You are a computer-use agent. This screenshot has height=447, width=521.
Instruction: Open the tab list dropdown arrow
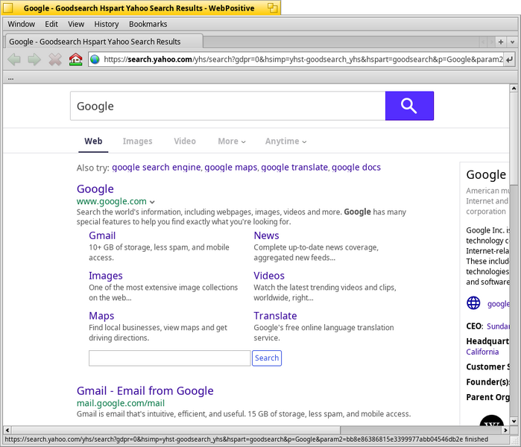tap(512, 42)
